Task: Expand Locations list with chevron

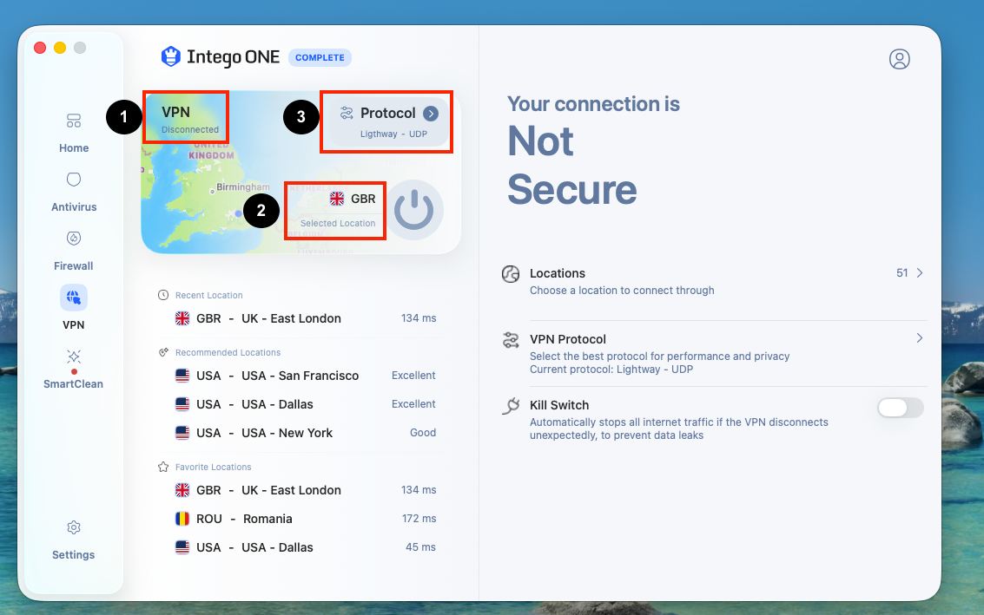Action: point(920,272)
